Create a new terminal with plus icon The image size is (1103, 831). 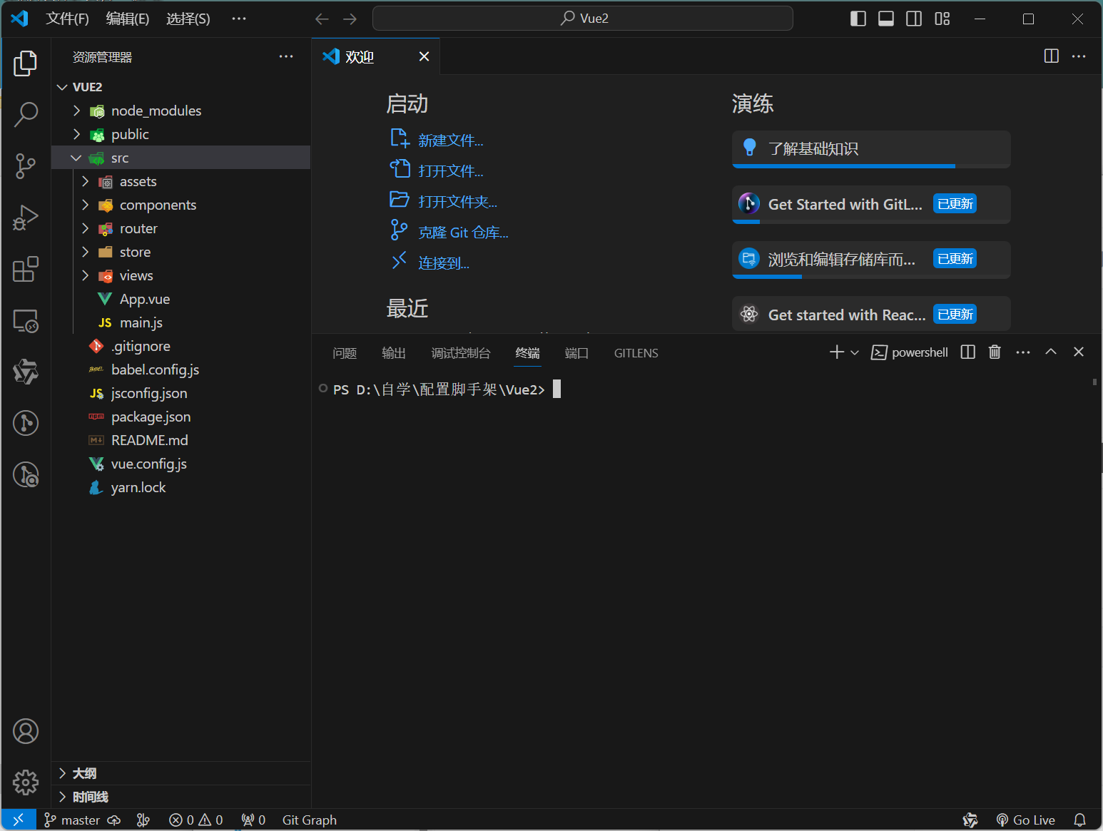click(x=837, y=352)
